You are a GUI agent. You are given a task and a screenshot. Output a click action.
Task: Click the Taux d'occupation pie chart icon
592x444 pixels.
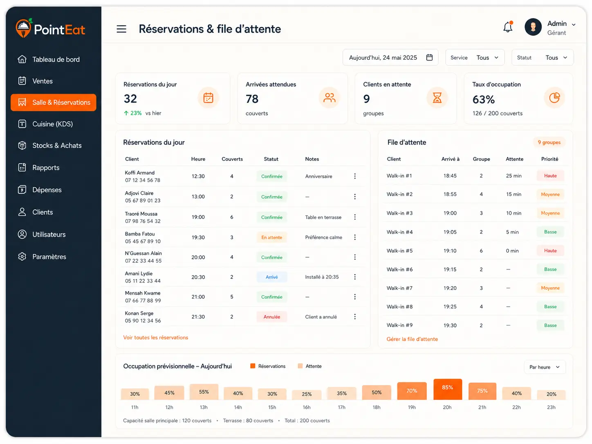tap(554, 98)
